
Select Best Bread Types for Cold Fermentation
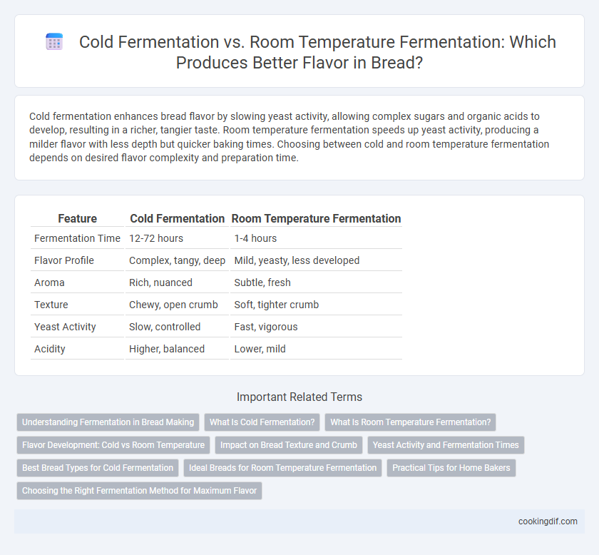(98, 468)
